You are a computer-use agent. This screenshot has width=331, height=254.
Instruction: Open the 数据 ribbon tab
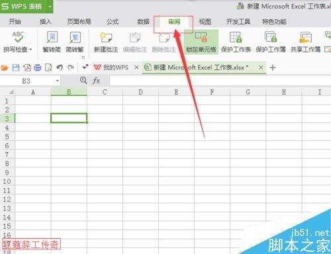coord(144,22)
